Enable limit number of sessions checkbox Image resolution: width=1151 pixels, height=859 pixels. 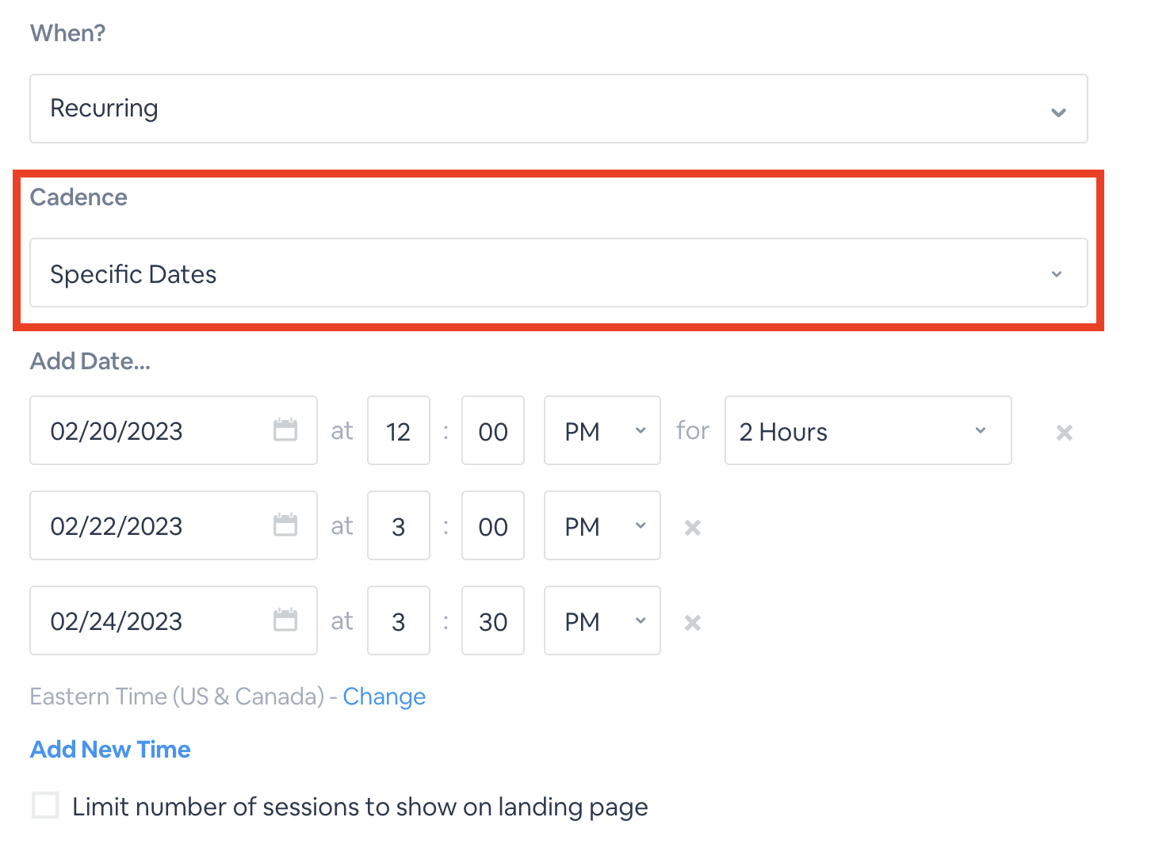(45, 806)
